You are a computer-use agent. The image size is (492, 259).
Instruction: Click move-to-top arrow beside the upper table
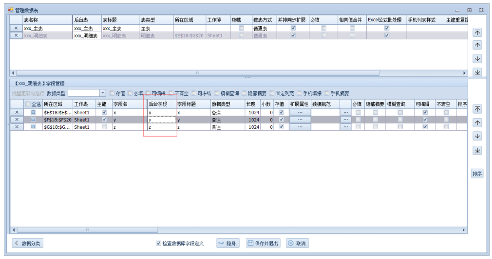click(x=477, y=32)
